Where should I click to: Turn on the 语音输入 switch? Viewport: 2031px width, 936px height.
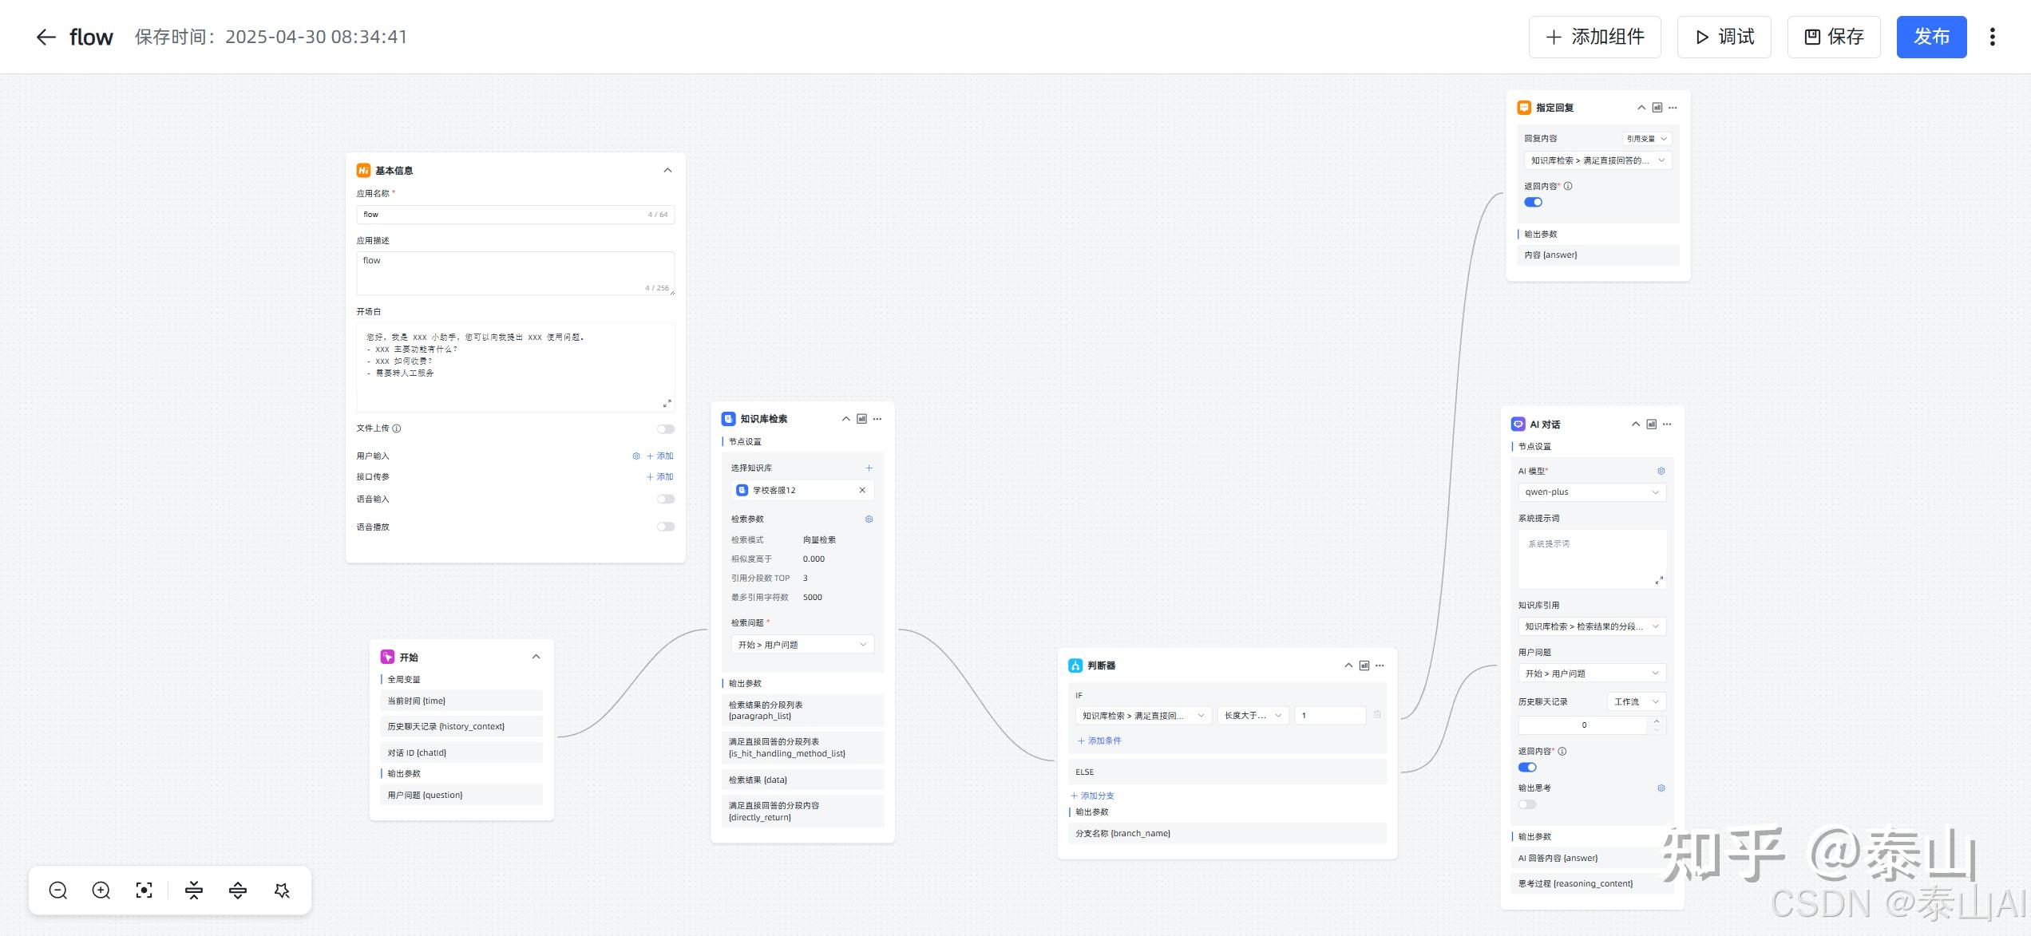click(665, 499)
